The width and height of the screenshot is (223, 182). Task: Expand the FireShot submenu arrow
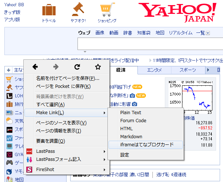pyautogui.click(x=105, y=170)
